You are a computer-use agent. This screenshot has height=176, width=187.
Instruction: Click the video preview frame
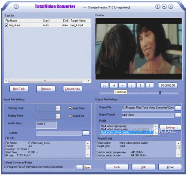pos(138,49)
